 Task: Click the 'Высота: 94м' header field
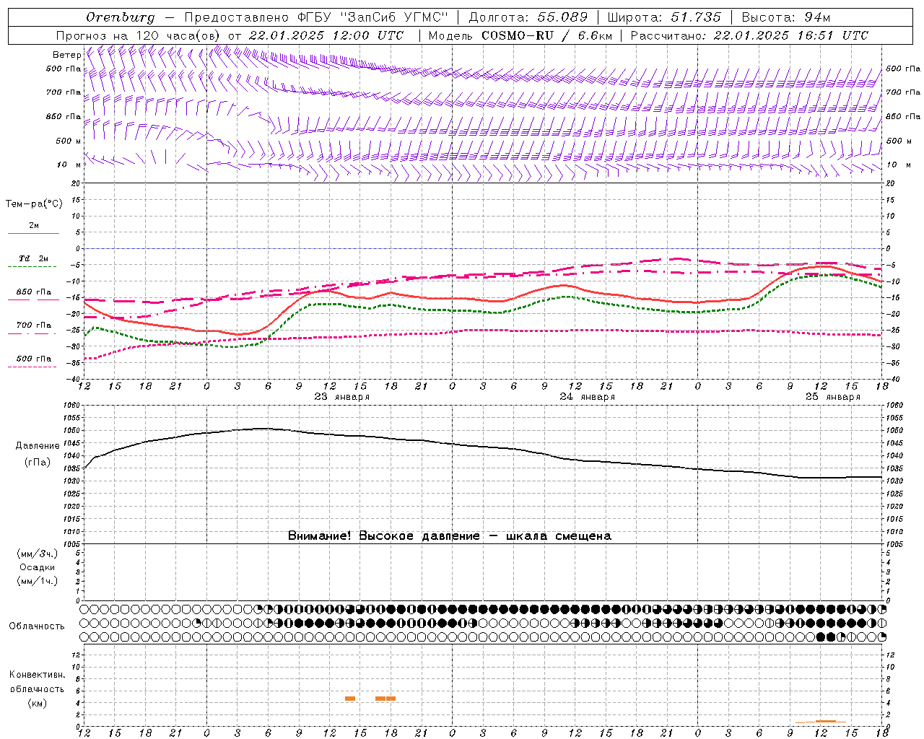[x=786, y=17]
